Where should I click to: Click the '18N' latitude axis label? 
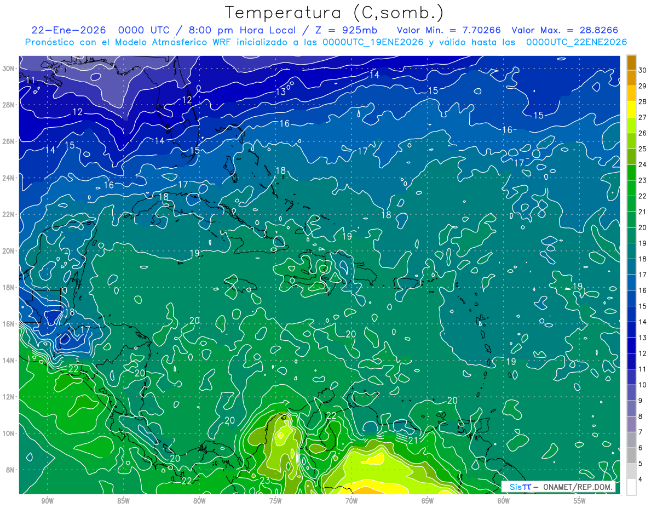coord(9,287)
